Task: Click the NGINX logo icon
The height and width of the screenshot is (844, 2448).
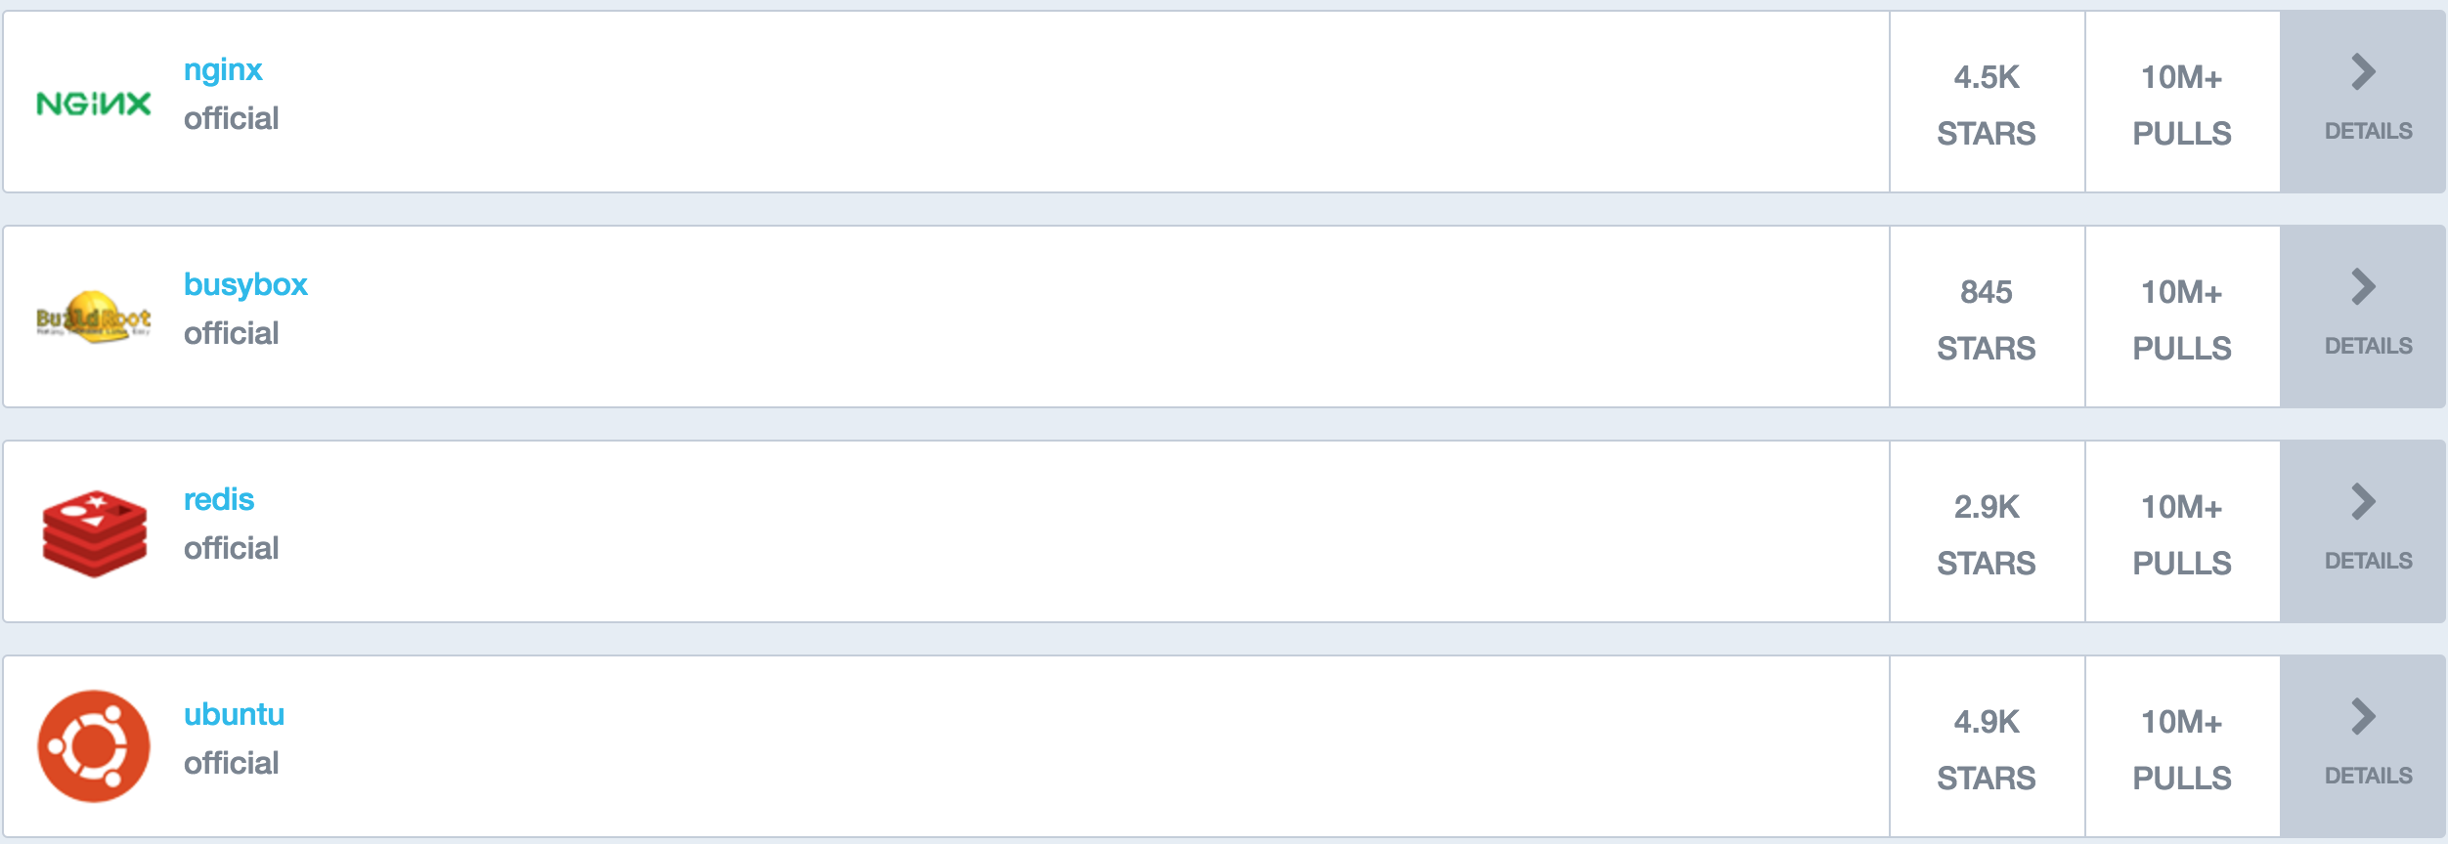Action: pos(94,104)
